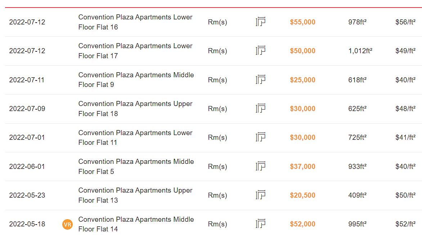The height and width of the screenshot is (235, 422).
Task: Click the $50,000 rental price
Action: 302,51
